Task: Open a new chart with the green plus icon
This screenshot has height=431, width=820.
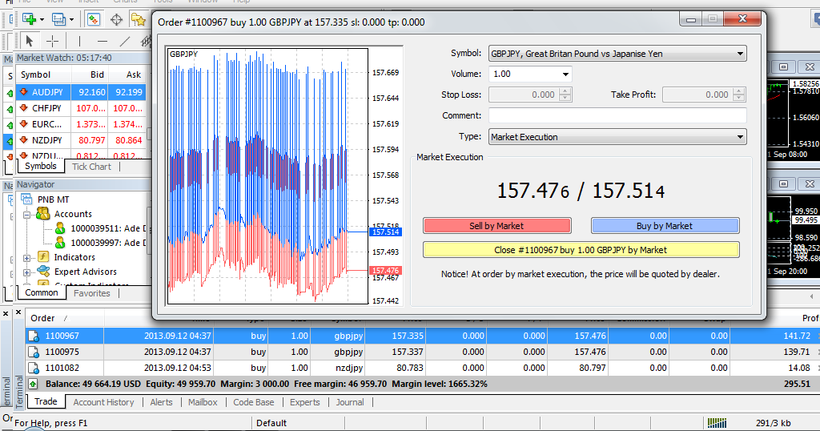Action: (x=30, y=20)
